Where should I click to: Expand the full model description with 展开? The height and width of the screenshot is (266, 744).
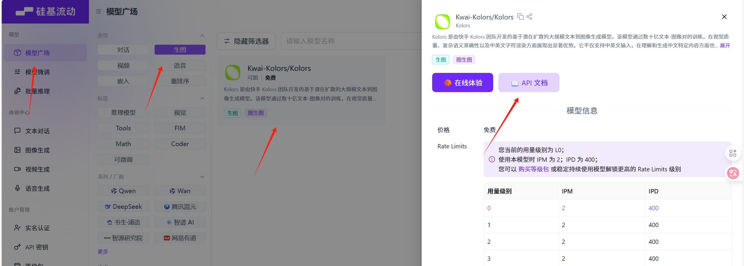[x=725, y=46]
